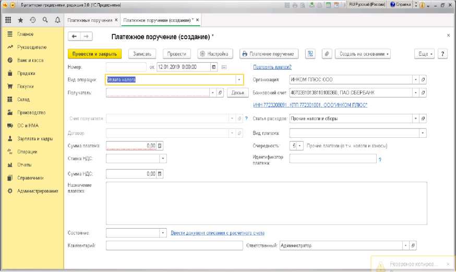Expand the Вид операции dropdown
The image size is (456, 272).
[x=239, y=80]
